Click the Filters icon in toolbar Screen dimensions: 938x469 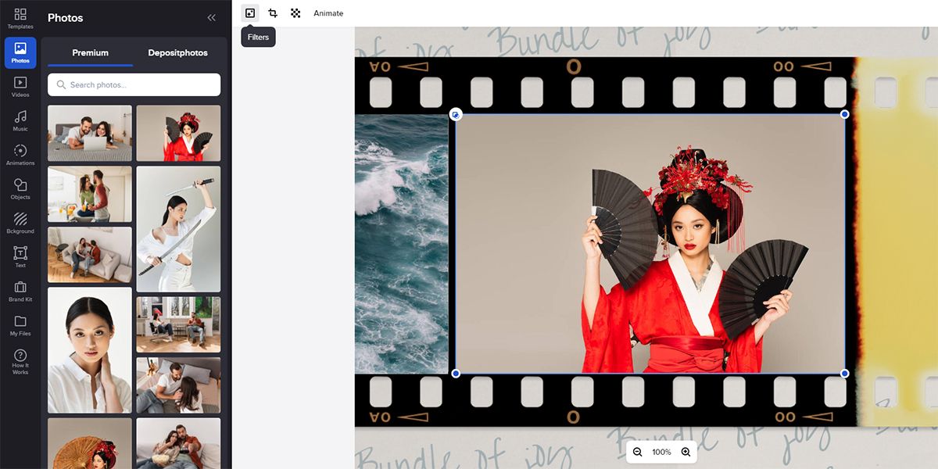pyautogui.click(x=250, y=13)
